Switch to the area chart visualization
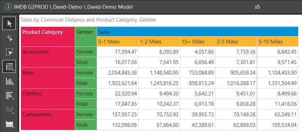This screenshot has width=302, height=132. click(9, 124)
